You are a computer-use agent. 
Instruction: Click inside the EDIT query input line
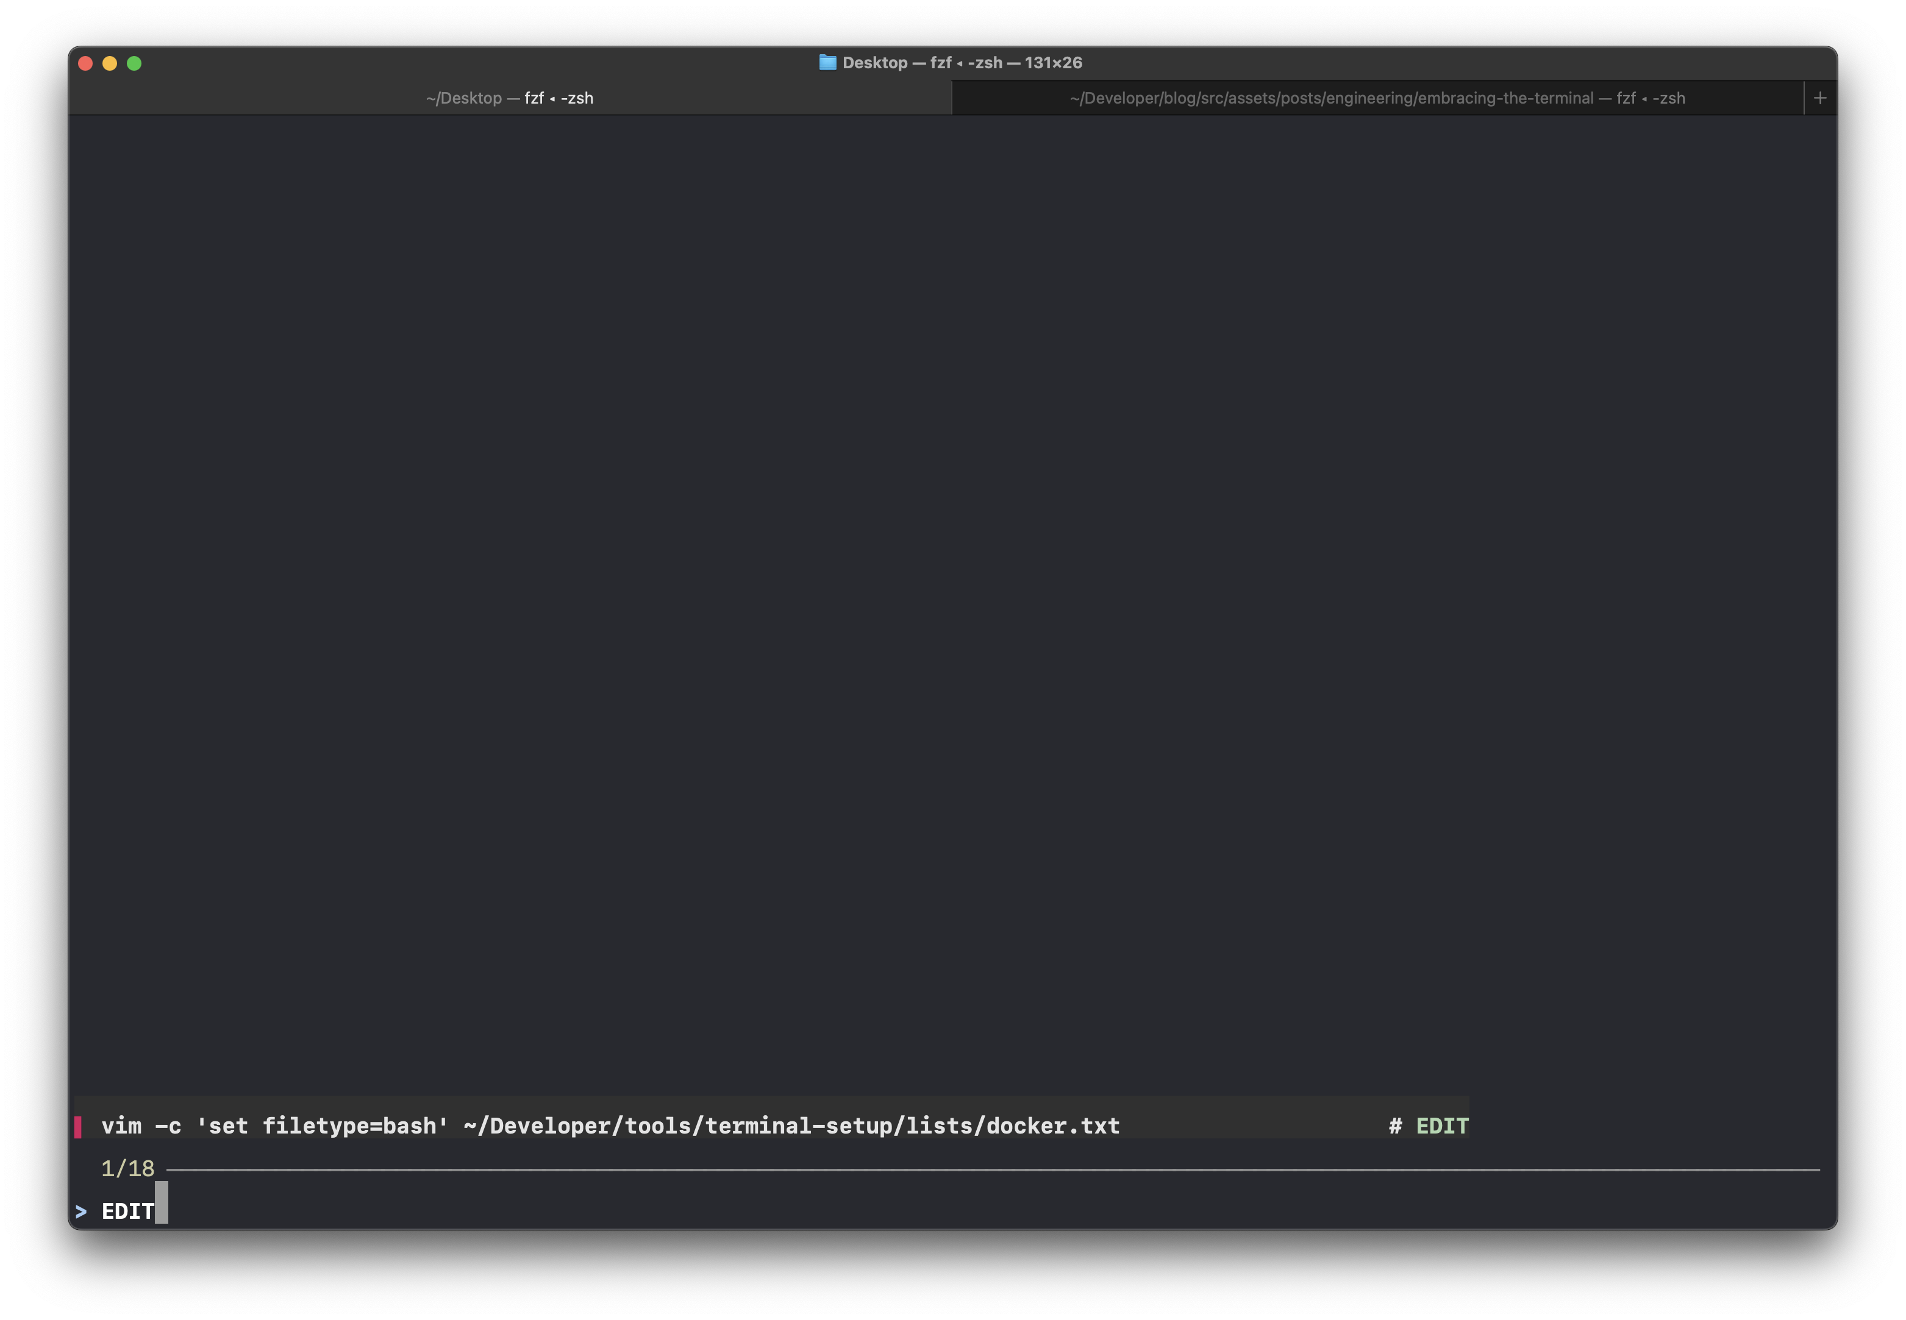[127, 1211]
